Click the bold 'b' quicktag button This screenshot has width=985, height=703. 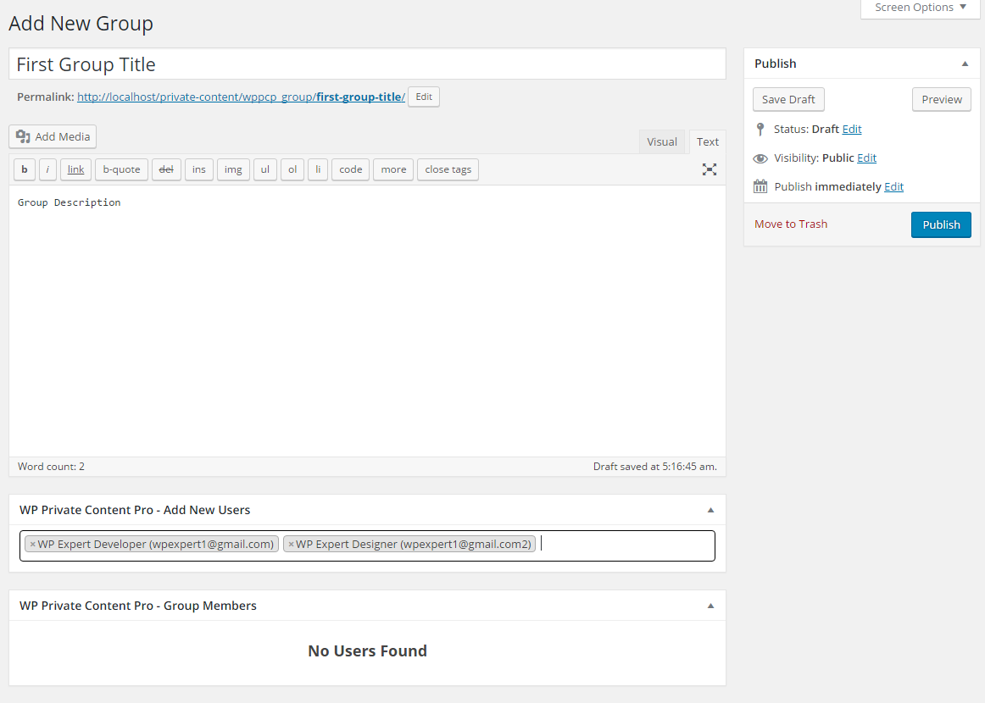(x=25, y=169)
